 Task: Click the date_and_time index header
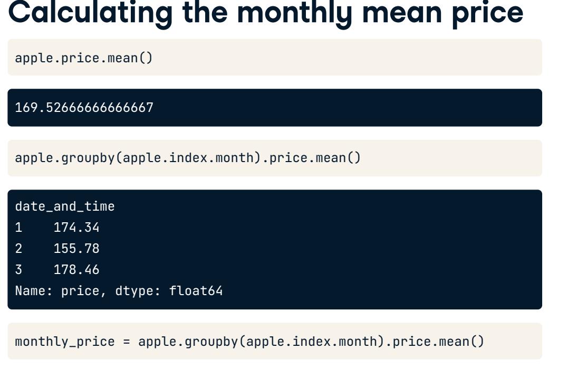(65, 206)
